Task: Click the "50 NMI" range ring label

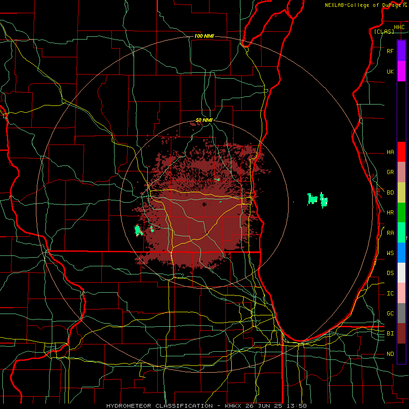Action: point(204,120)
